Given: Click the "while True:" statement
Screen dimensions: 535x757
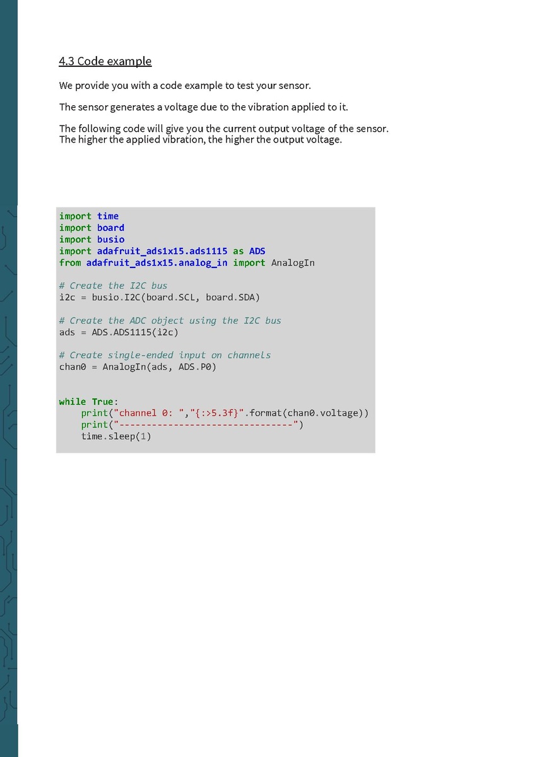Looking at the screenshot, I should click(88, 402).
